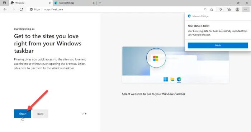Open the Read aloud icon in the address bar

coord(205,9)
